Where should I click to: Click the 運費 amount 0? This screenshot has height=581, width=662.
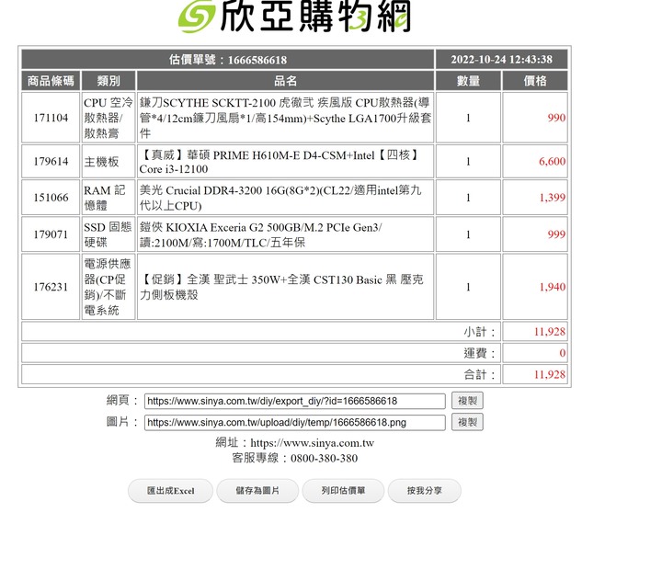pyautogui.click(x=563, y=353)
